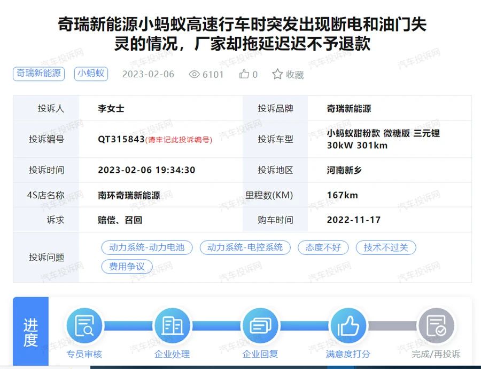Open the 小蚂蚁 model tag
This screenshot has width=481, height=369.
91,74
